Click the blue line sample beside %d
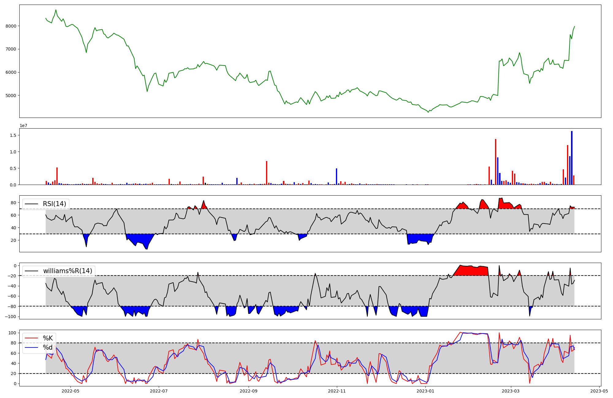The image size is (613, 398). click(x=31, y=347)
